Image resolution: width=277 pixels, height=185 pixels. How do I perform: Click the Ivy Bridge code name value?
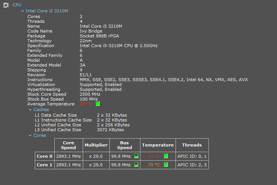91,31
